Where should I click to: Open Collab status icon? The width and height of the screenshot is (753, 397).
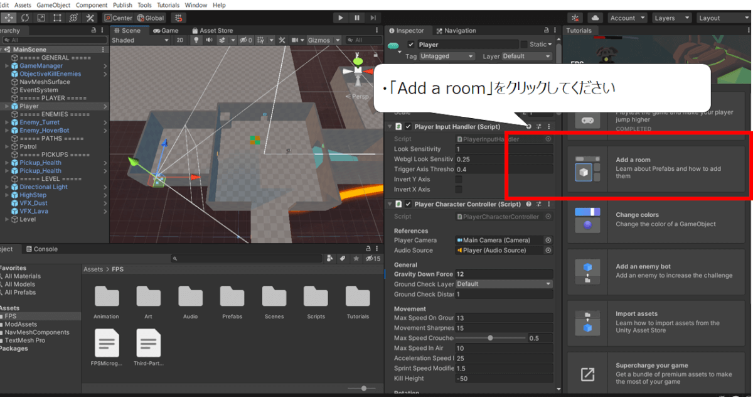(x=576, y=18)
